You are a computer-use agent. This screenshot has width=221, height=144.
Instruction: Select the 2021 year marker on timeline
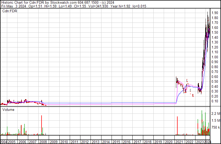pyautogui.click(x=179, y=142)
